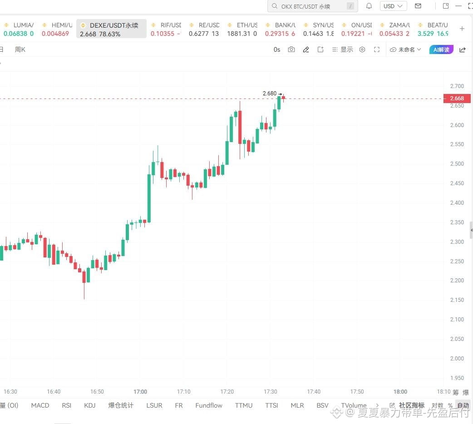473x424 pixels.
Task: Select the pencil drawing tool
Action: click(x=306, y=49)
